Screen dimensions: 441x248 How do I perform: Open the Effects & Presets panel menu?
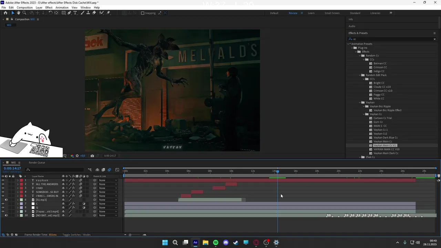click(x=434, y=33)
